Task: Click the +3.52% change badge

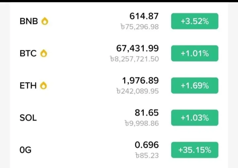Action: tap(195, 21)
